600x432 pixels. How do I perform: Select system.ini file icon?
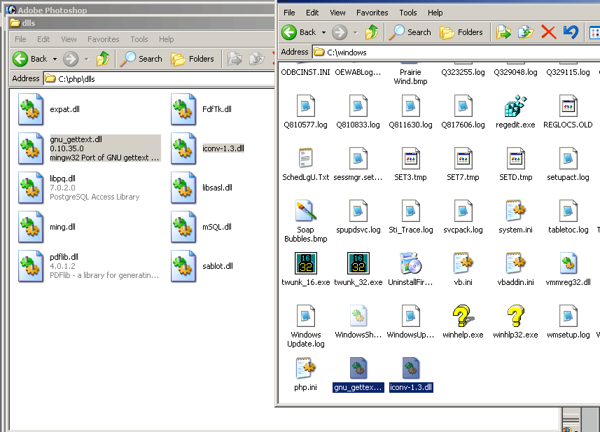tap(515, 211)
